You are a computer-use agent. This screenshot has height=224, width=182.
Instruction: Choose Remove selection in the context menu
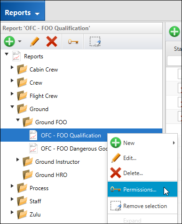tap(142, 206)
